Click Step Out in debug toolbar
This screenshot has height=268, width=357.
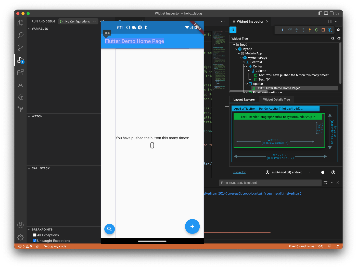(x=303, y=30)
